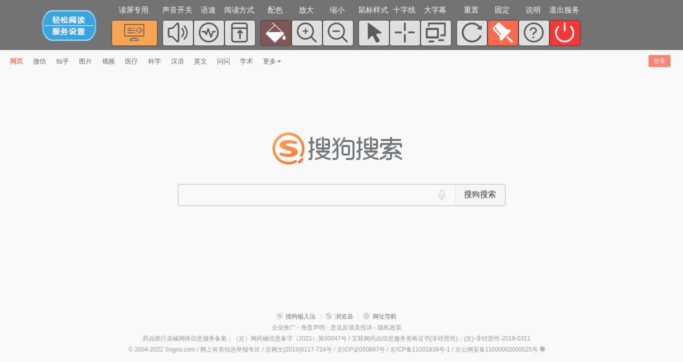Screen dimensions: 683x362
Task: Exit accessibility service with the power icon
Action: click(x=565, y=33)
